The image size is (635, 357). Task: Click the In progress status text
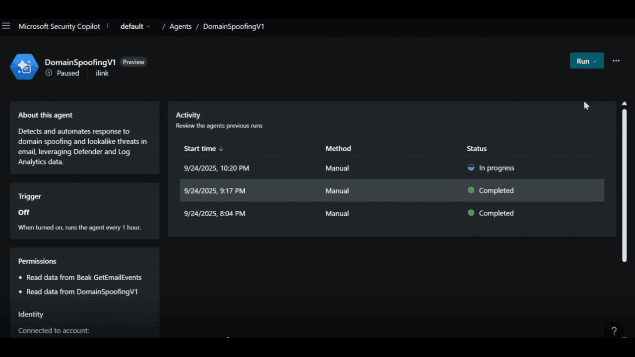coord(497,168)
